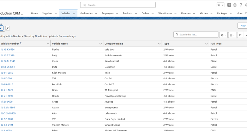This screenshot has height=131, width=247.
Task: Click the magnifier in Search this list
Action: pyautogui.click(x=177, y=34)
